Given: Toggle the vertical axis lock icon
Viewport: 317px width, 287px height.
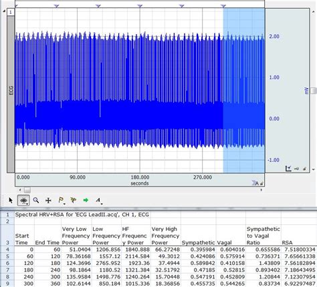Looking at the screenshot, I should [304, 169].
